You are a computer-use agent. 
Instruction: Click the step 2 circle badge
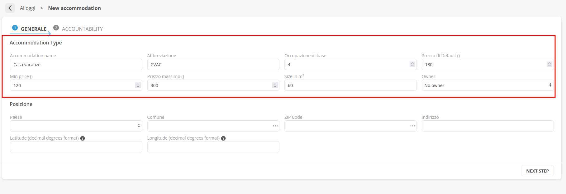click(x=56, y=28)
